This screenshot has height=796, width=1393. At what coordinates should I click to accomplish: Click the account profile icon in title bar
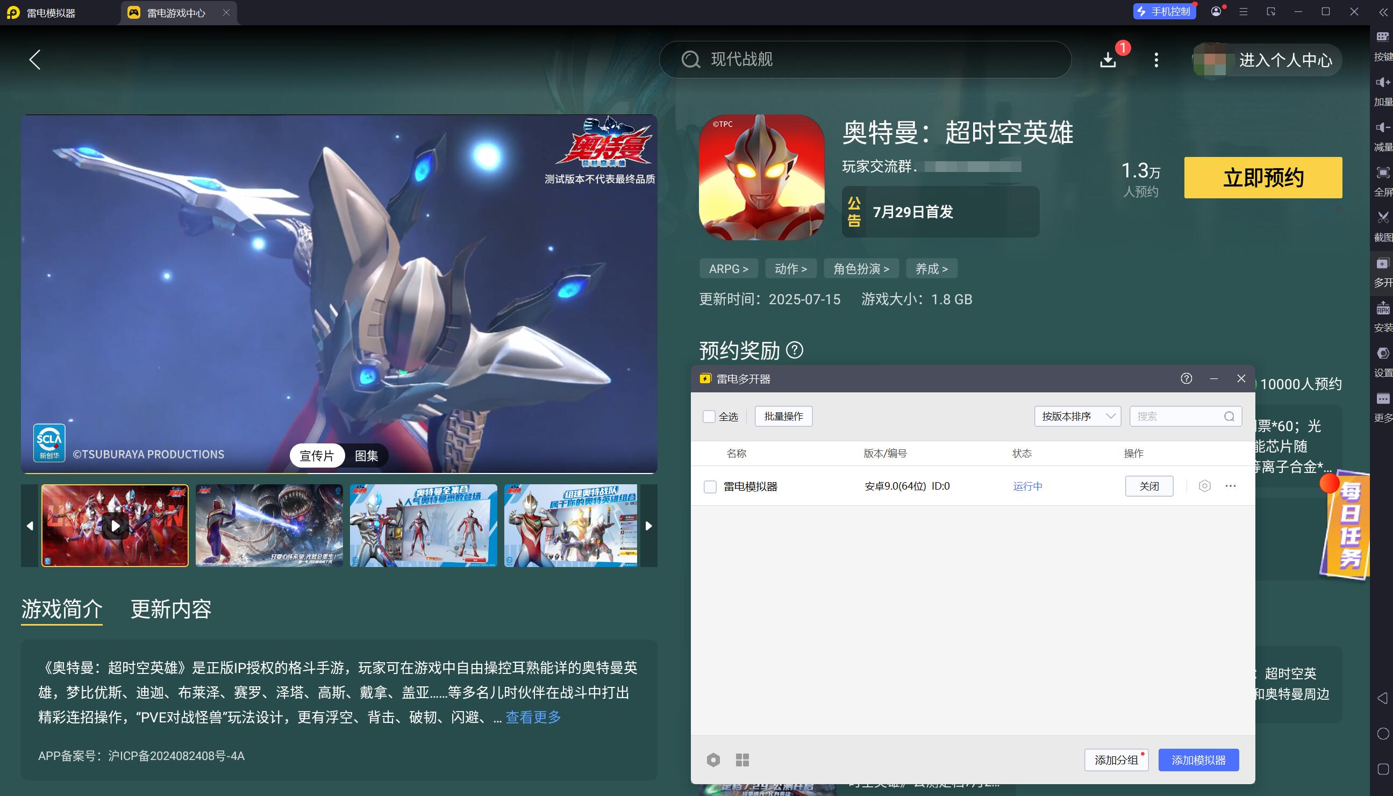click(x=1216, y=11)
